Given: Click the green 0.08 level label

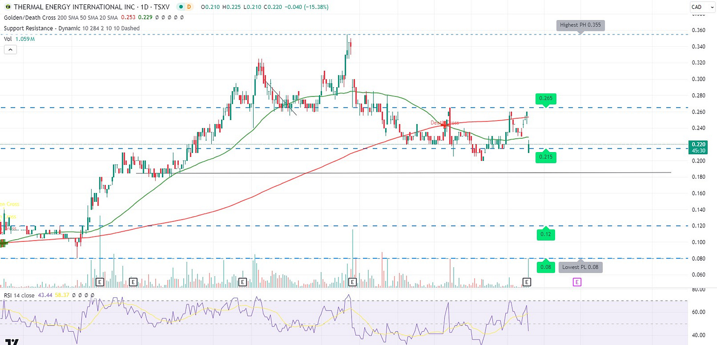Looking at the screenshot, I should (546, 267).
